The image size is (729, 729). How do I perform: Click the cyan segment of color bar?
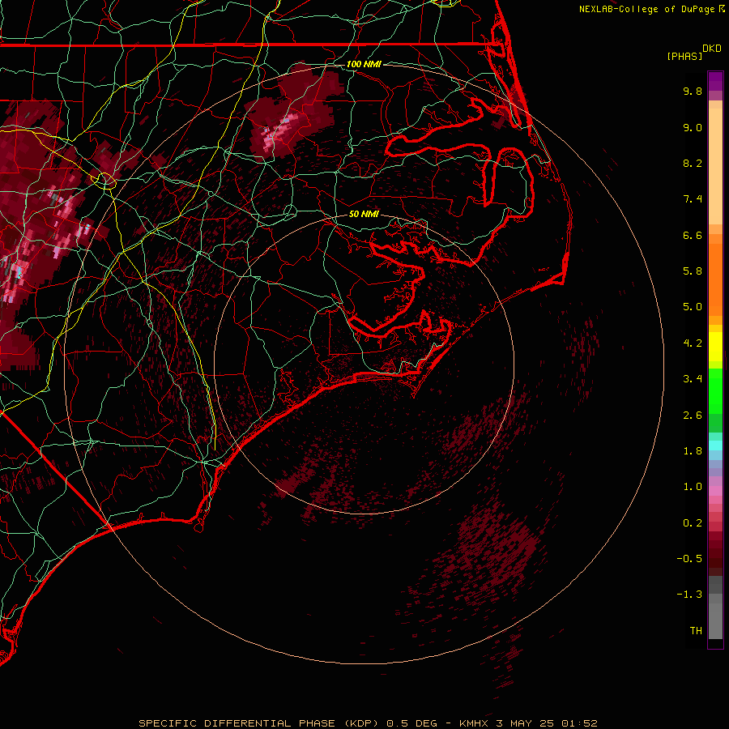715,446
